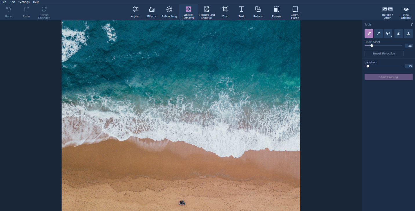Expand the Lasso tool options
This screenshot has height=211, width=415.
pos(391,37)
